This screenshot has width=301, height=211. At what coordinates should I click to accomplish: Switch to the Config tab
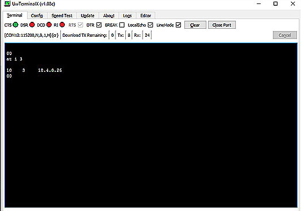pyautogui.click(x=37, y=16)
